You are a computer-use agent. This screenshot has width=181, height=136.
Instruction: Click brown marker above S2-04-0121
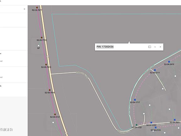(x=55, y=114)
